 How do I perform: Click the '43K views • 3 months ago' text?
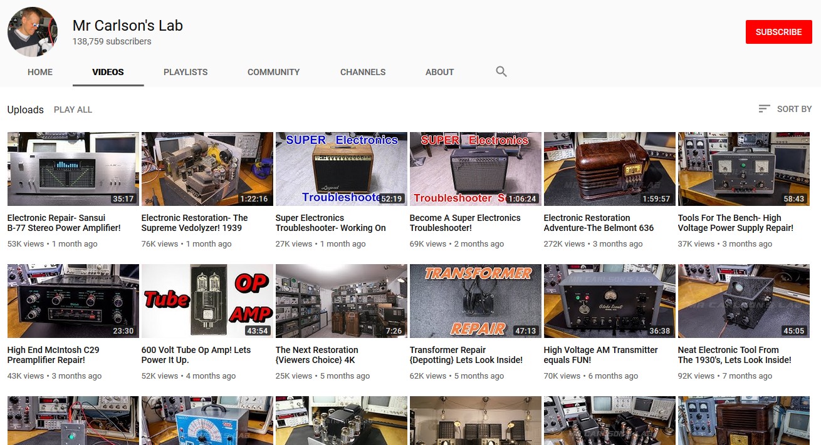pos(55,376)
